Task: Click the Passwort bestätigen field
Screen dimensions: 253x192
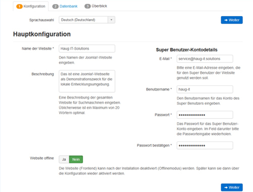Action: coord(205,145)
